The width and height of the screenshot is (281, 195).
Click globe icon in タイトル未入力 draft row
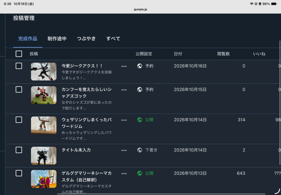140,150
